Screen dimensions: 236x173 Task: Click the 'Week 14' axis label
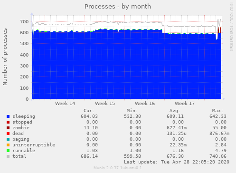tap(65, 104)
